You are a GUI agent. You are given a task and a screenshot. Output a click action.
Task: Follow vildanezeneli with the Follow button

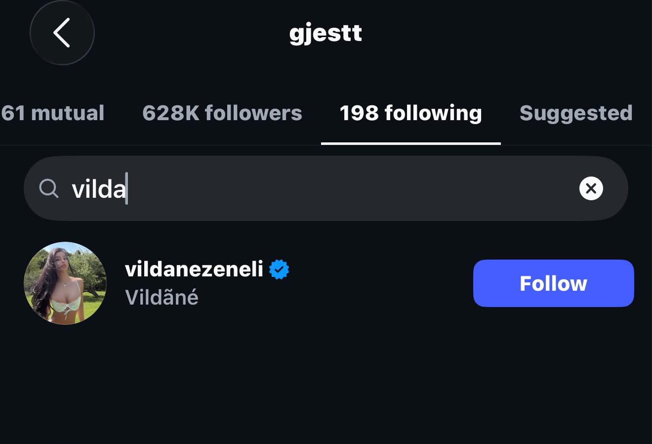553,283
